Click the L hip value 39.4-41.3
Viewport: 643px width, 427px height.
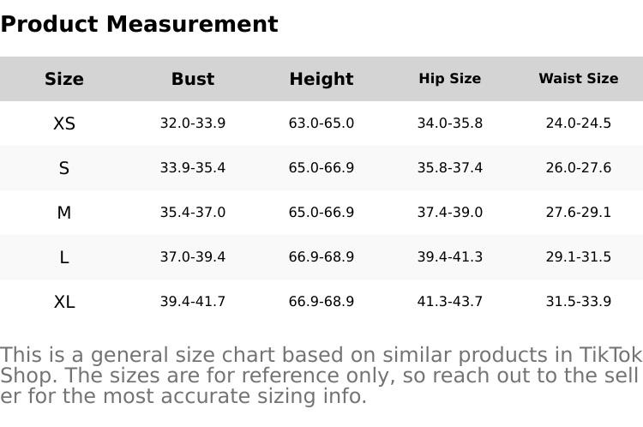click(450, 257)
